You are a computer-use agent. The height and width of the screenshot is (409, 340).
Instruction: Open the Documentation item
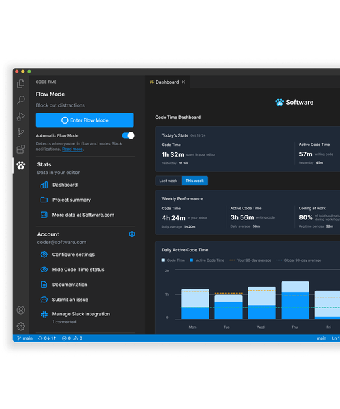pos(70,285)
